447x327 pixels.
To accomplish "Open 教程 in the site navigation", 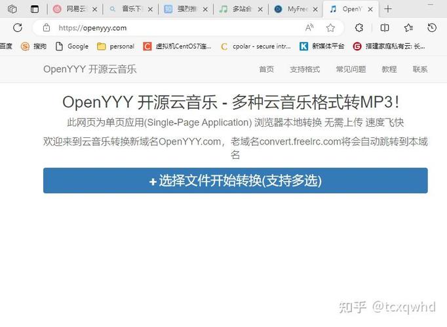I will [x=389, y=69].
